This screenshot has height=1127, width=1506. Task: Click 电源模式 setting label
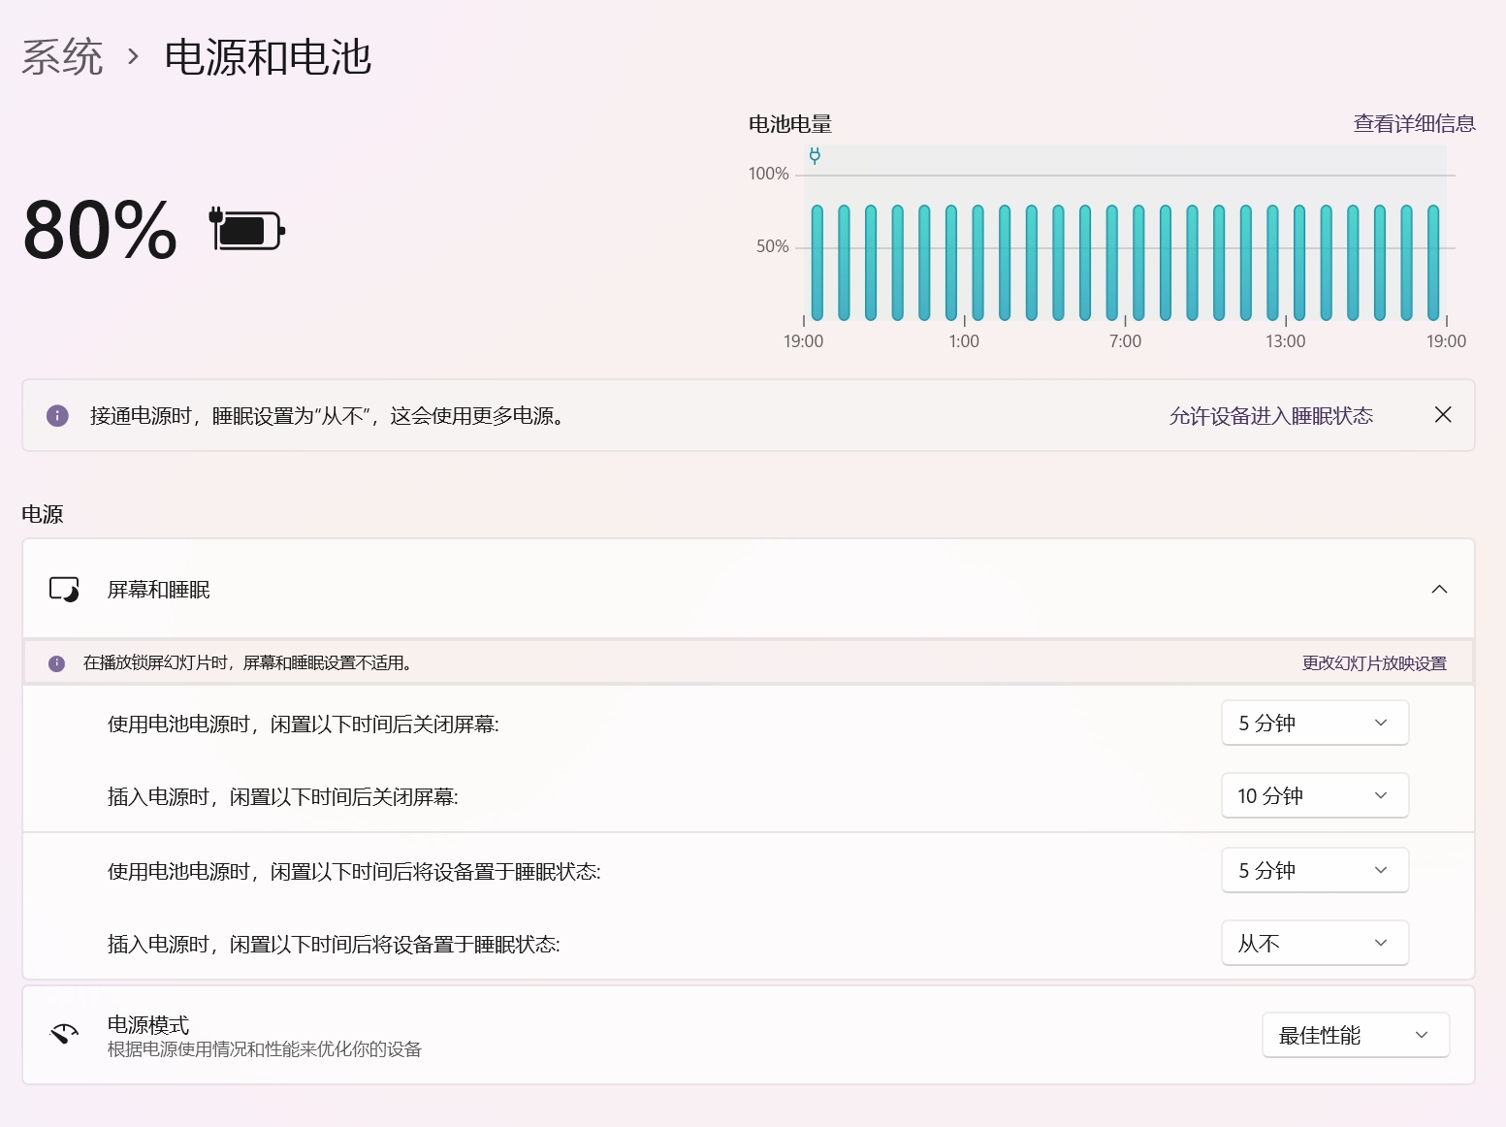[x=148, y=1025]
